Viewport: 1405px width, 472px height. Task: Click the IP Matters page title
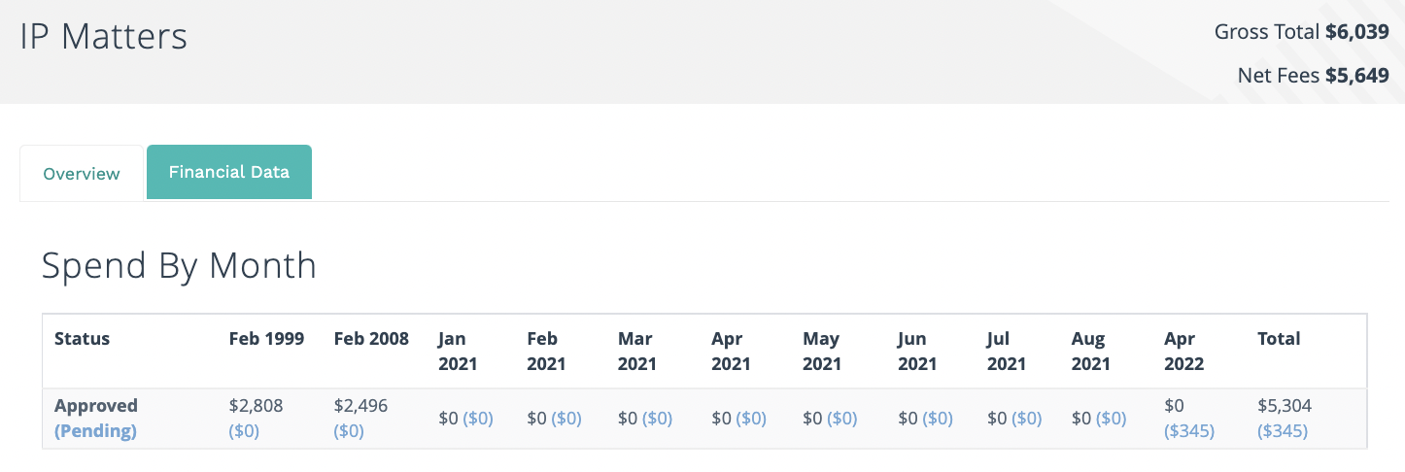[x=103, y=37]
